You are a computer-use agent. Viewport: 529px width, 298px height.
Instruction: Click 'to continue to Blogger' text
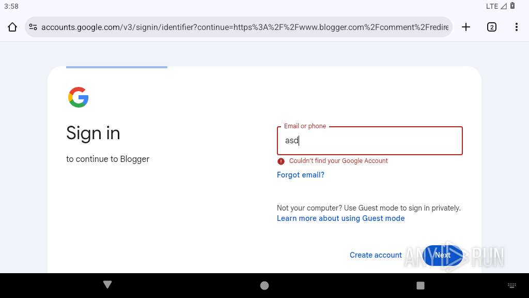click(x=107, y=159)
